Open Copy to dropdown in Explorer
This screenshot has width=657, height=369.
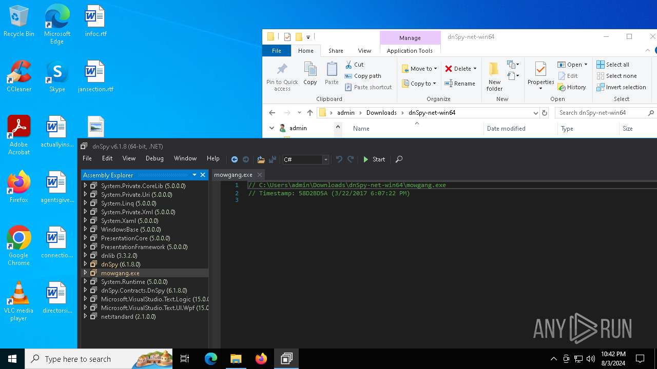coord(419,84)
